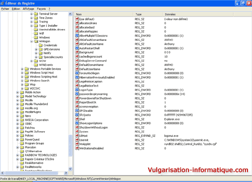This screenshot has width=252, height=182.
Task: Select the RAINBOW TECHNOLOGIES key
Action: point(41,155)
